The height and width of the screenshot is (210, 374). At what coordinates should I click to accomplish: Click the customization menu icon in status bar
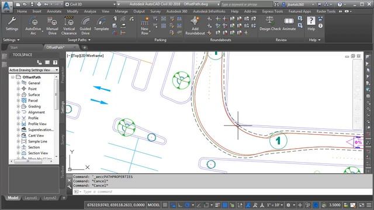pyautogui.click(x=369, y=205)
